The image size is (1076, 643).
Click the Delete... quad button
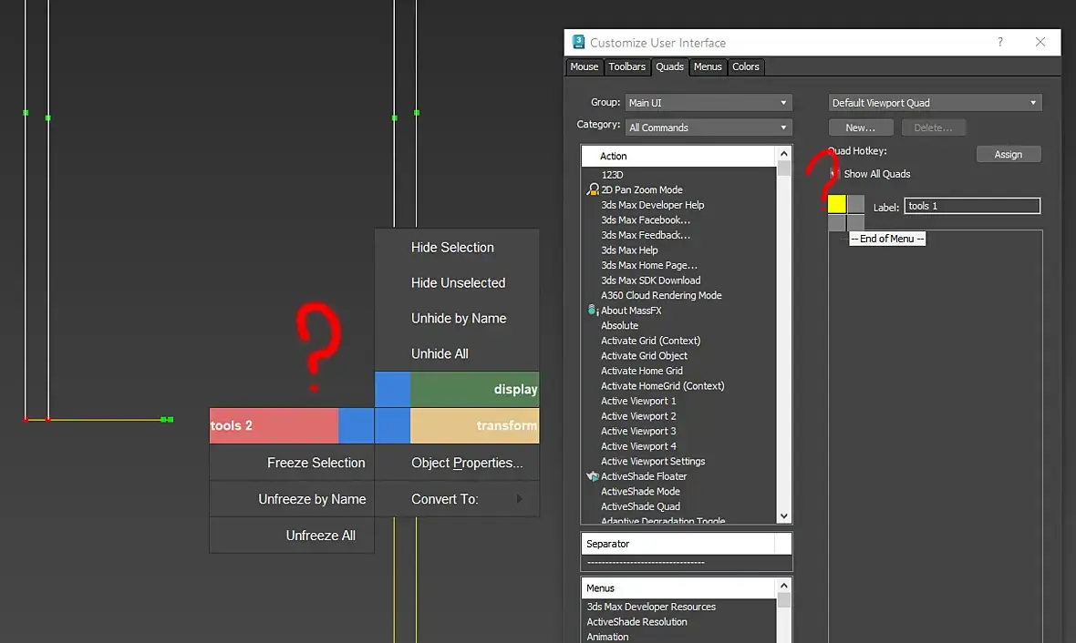click(x=933, y=128)
